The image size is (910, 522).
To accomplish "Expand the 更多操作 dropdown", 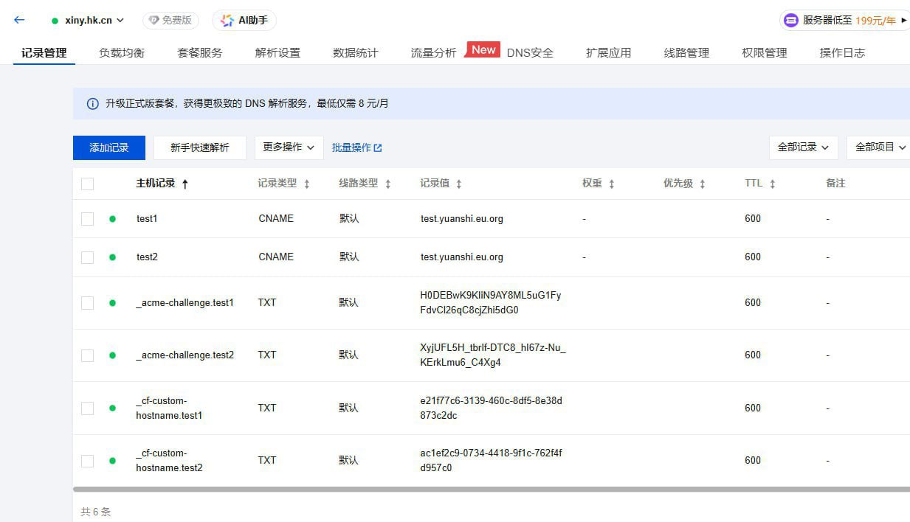I will click(x=289, y=147).
